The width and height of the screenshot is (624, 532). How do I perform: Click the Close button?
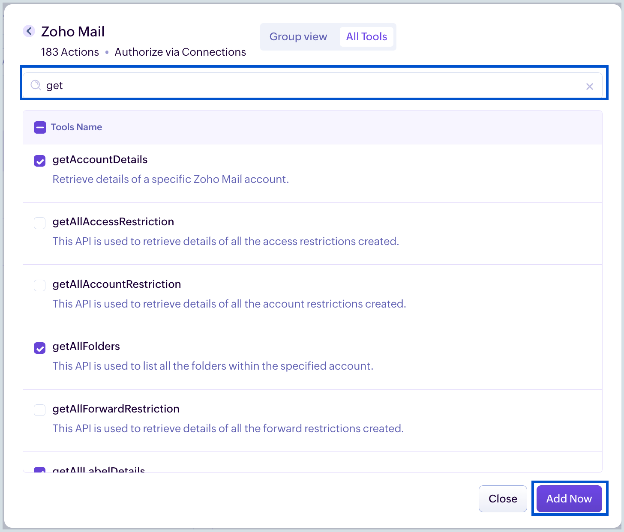click(x=503, y=499)
